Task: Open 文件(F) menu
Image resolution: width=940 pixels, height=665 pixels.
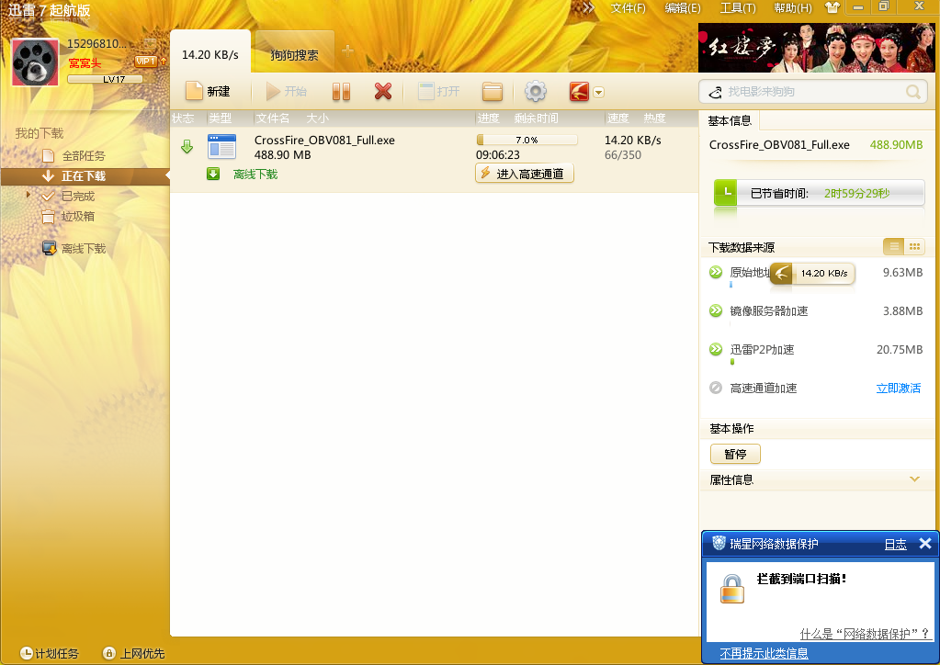Action: [x=628, y=7]
